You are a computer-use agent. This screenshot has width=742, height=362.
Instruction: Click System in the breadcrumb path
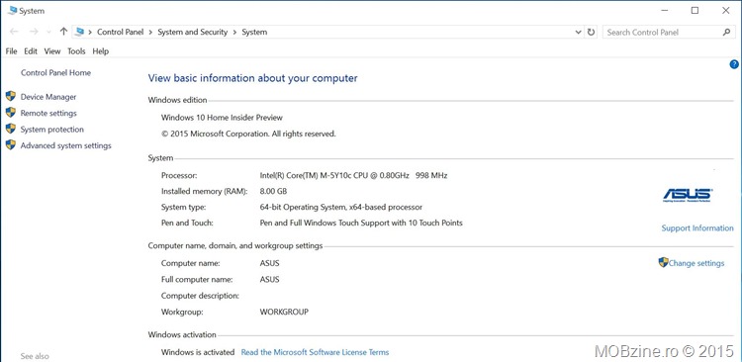[x=254, y=33]
